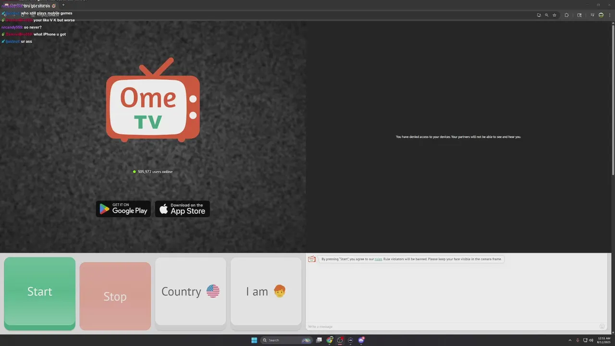Open a new browser tab with plus

[63, 5]
